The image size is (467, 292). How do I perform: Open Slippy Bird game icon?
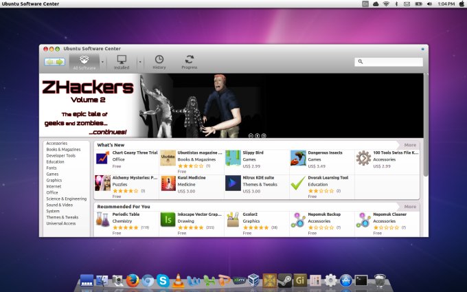(233, 158)
